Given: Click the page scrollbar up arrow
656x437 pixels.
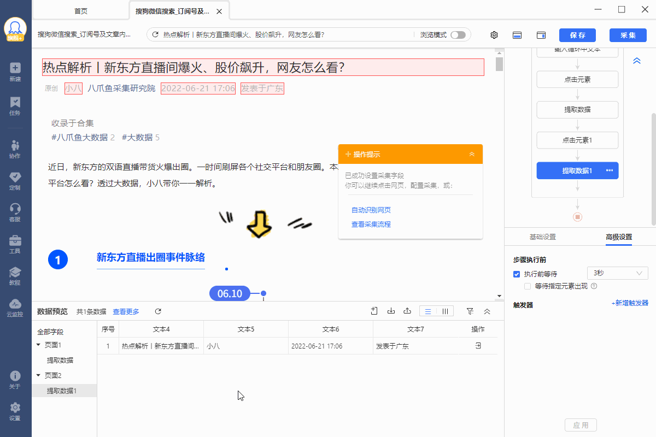Looking at the screenshot, I should tap(499, 52).
